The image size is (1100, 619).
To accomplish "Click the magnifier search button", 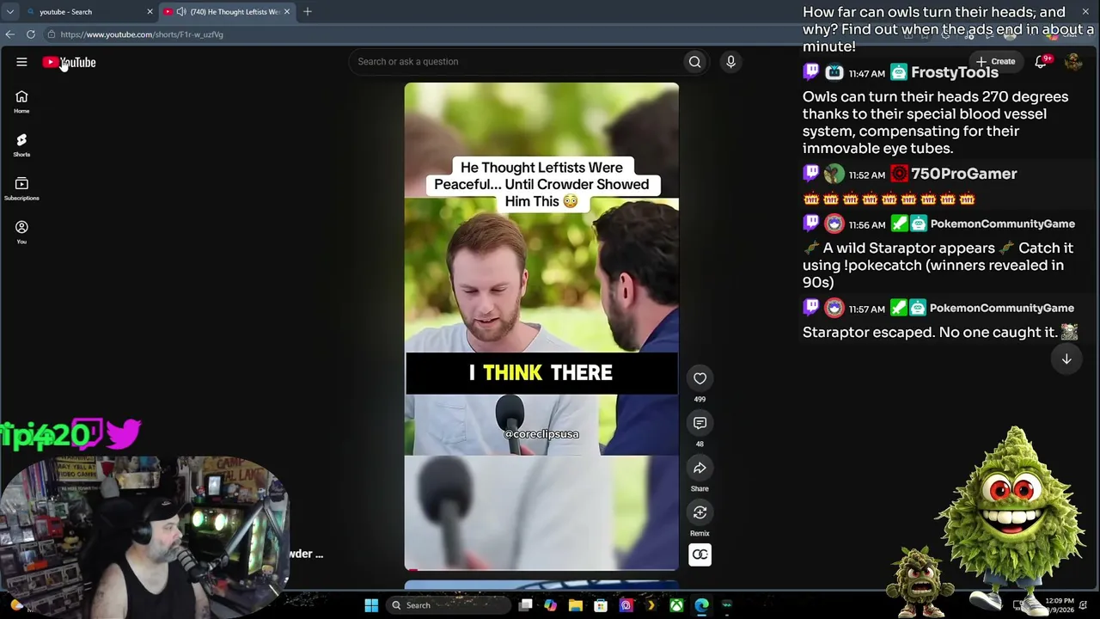I will 694,62.
